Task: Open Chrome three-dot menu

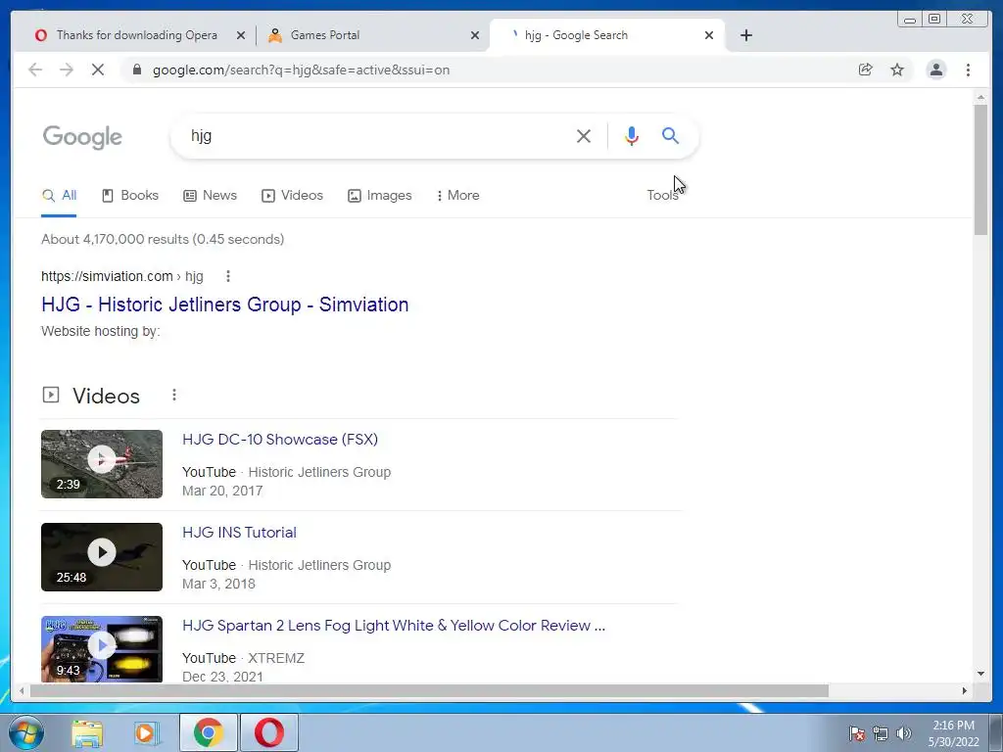Action: (x=968, y=70)
